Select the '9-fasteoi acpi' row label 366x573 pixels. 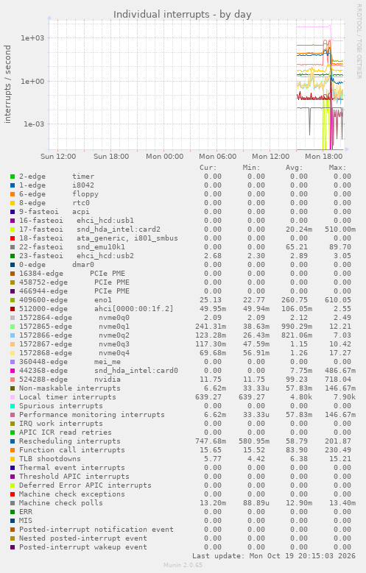pos(54,212)
